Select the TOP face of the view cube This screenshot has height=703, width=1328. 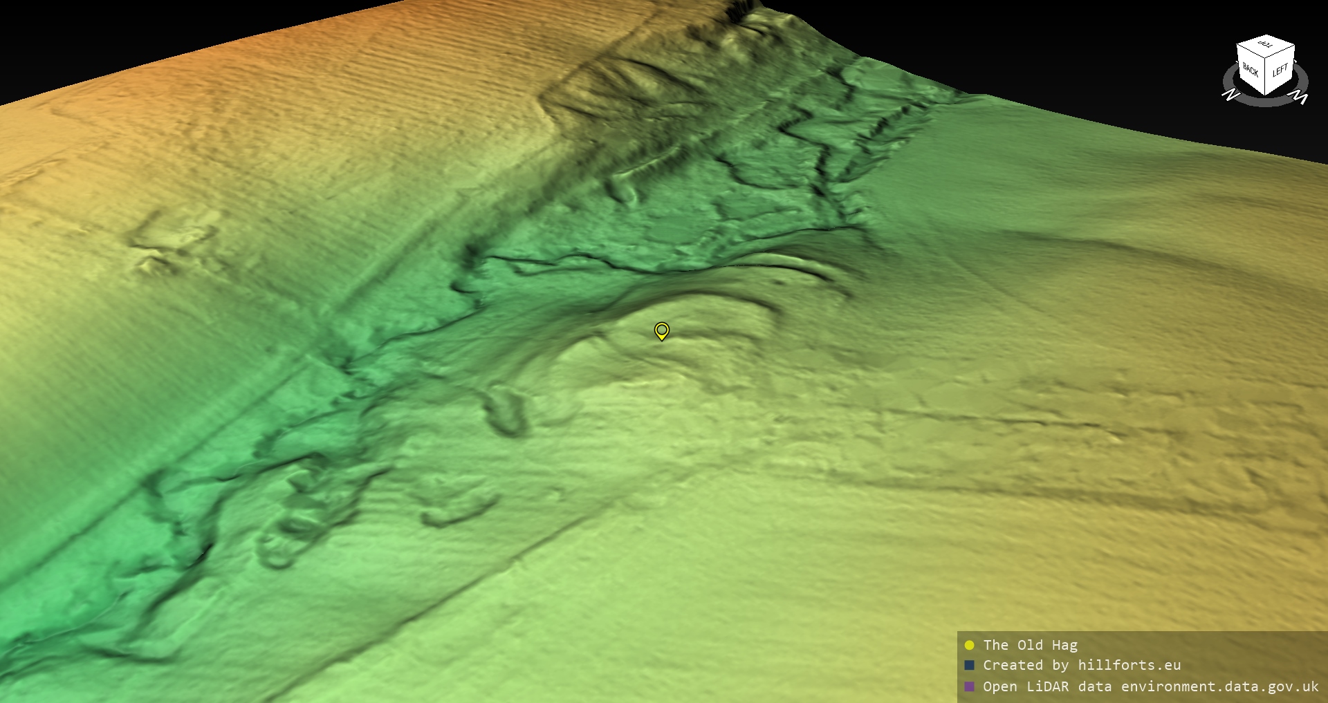(1266, 45)
